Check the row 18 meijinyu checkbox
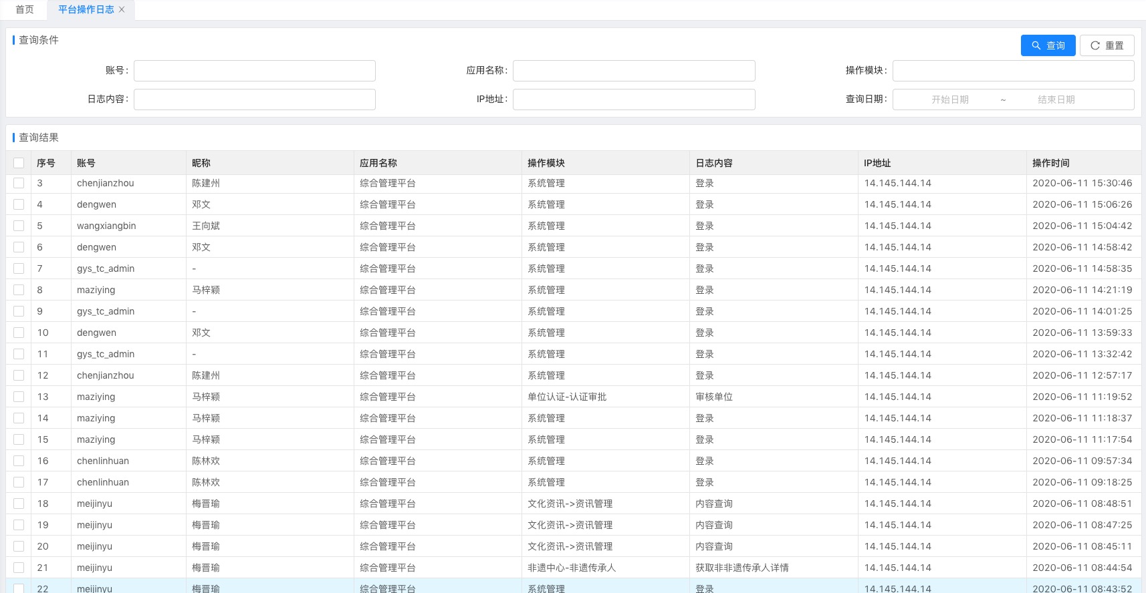This screenshot has width=1146, height=593. [19, 504]
